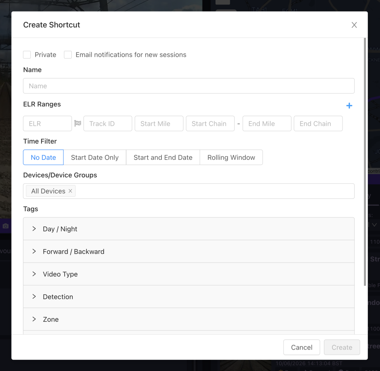Screen dimensions: 380x371
Task: Click the dialog vertical scrollbar
Action: coord(365,162)
